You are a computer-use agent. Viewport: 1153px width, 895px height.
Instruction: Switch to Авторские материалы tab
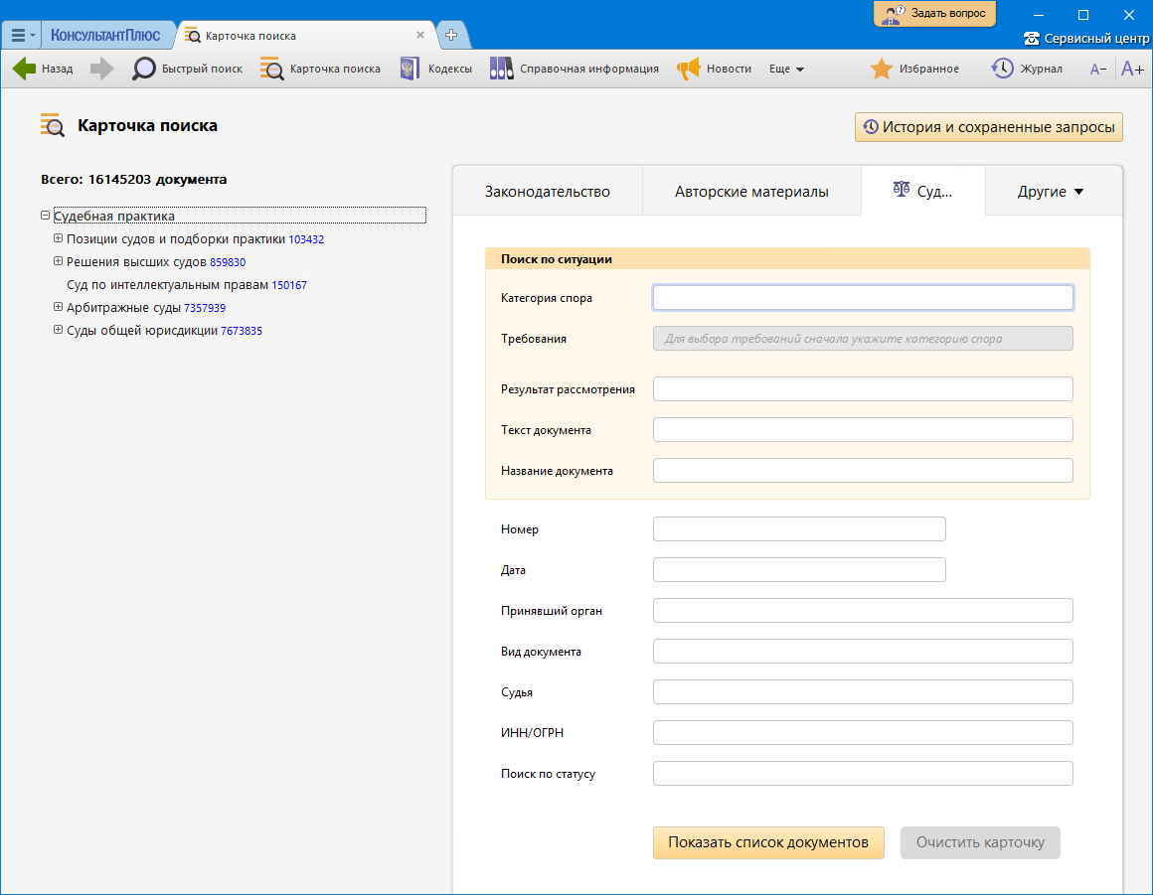[x=751, y=192]
